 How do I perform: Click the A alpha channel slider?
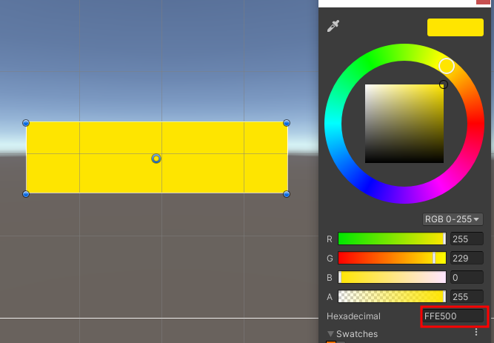click(x=392, y=296)
